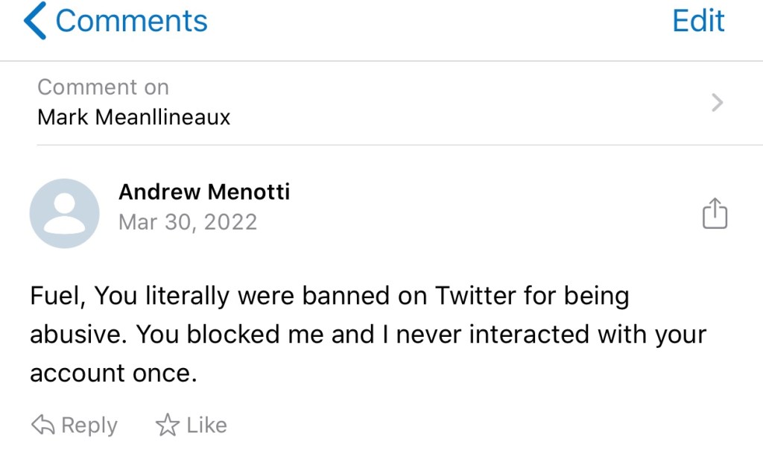Open the Mark Meanllineaux post title
The width and height of the screenshot is (763, 462).
point(134,117)
